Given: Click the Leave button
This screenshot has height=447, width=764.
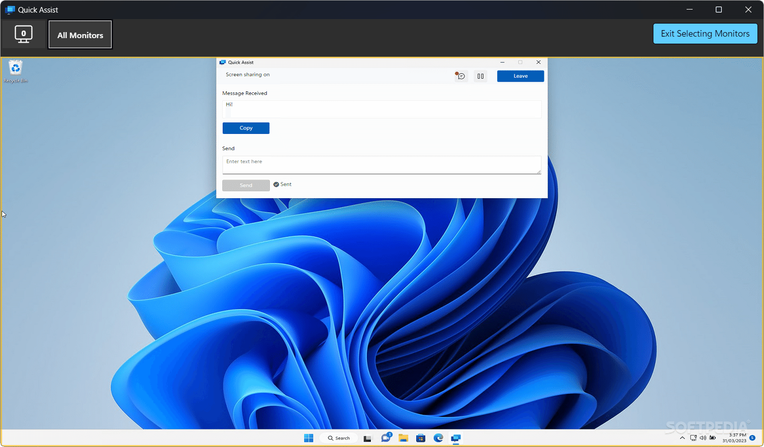Looking at the screenshot, I should tap(520, 76).
